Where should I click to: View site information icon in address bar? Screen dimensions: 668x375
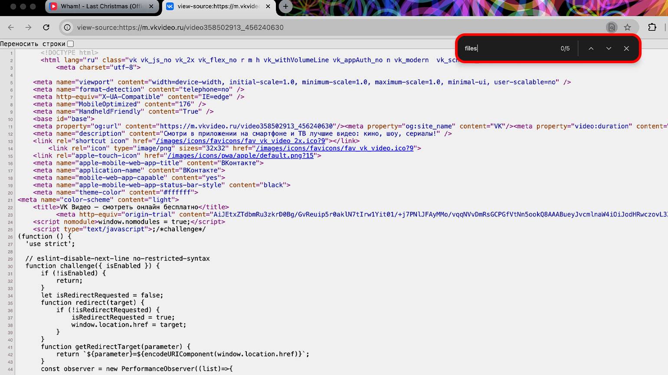pos(67,27)
